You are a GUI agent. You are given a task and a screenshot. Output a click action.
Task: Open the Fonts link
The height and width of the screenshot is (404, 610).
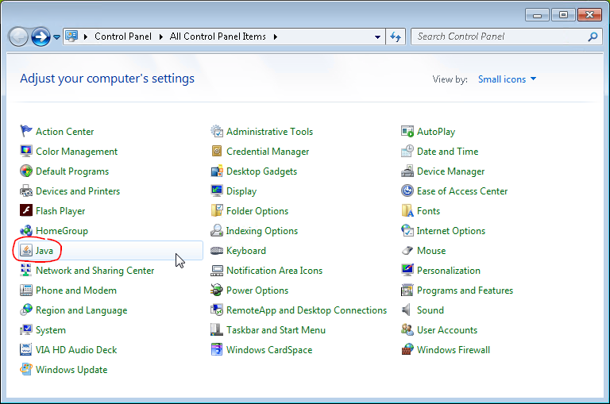click(428, 211)
